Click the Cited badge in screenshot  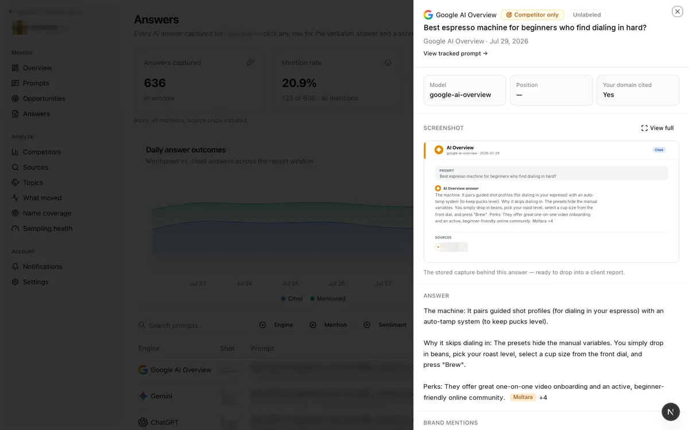(659, 150)
